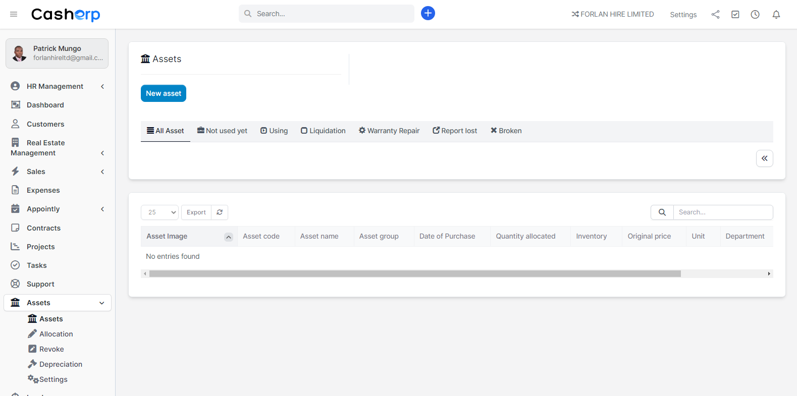The width and height of the screenshot is (797, 396).
Task: Toggle sort on Asset Image column
Action: click(x=228, y=237)
